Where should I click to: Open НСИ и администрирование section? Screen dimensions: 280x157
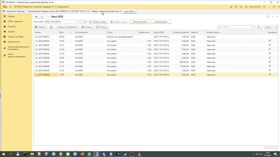(17, 55)
